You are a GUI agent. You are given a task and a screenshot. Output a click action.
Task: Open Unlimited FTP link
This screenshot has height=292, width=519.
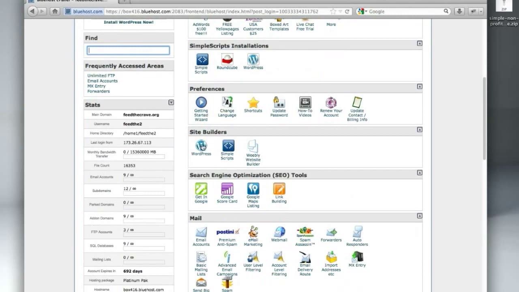click(x=101, y=75)
